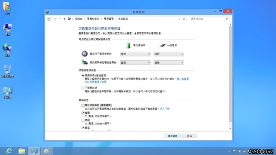Image resolution: width=276 pixels, height=155 pixels.
Task: Open the Recycle Bin desktop icon
Action: (x=7, y=71)
